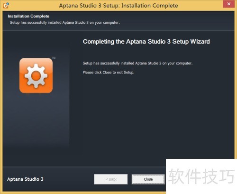Click the 'Completing the Aptana Studio 3 Setup Wizard' heading
The image size is (237, 194).
[146, 42]
